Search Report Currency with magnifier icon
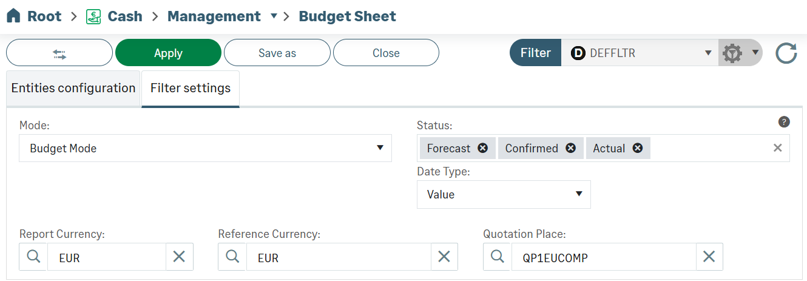807x281 pixels. (33, 257)
